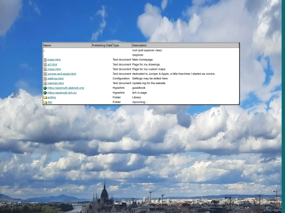Click the folder icon next to dev
The image size is (285, 213).
tap(45, 102)
